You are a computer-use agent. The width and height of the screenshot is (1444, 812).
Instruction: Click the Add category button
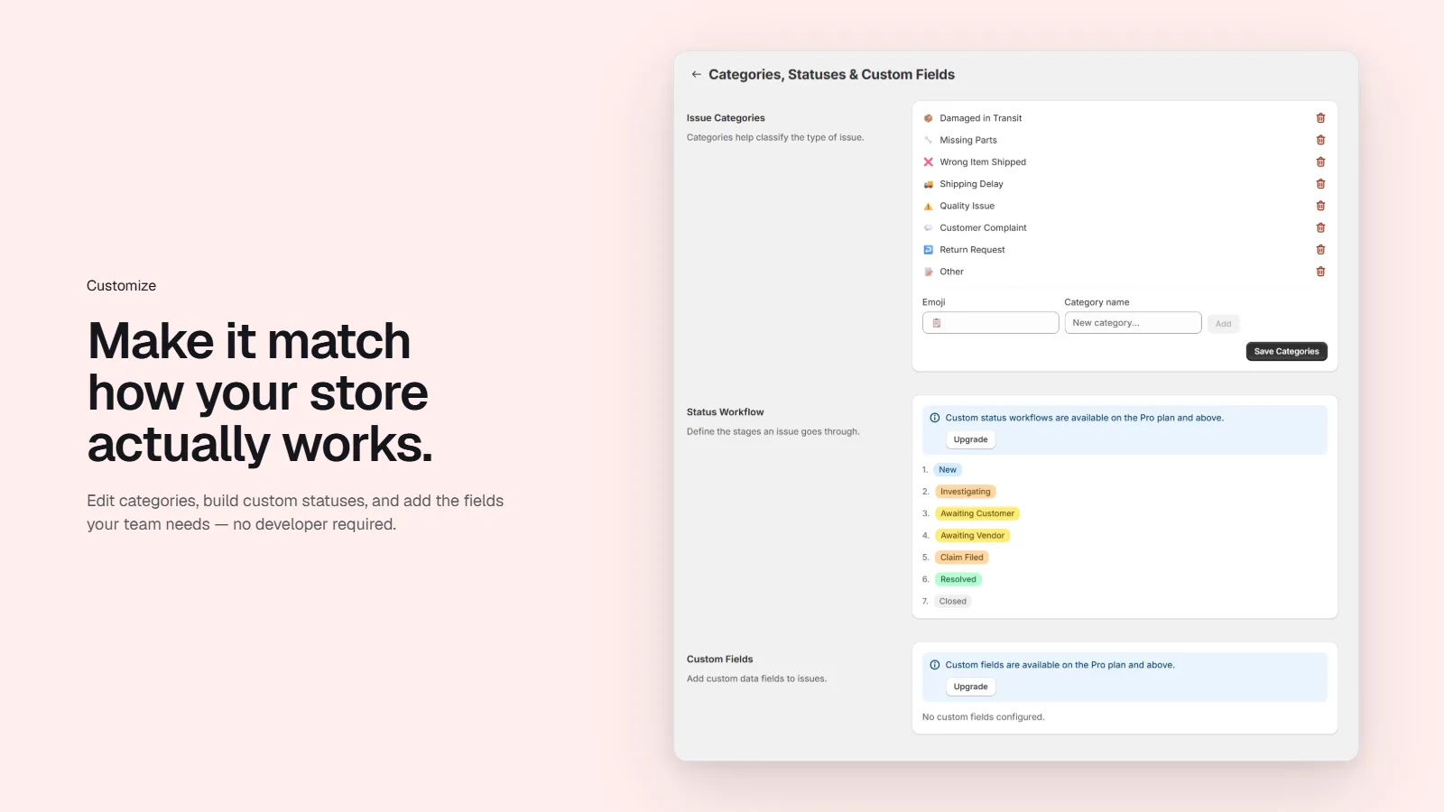(x=1223, y=324)
